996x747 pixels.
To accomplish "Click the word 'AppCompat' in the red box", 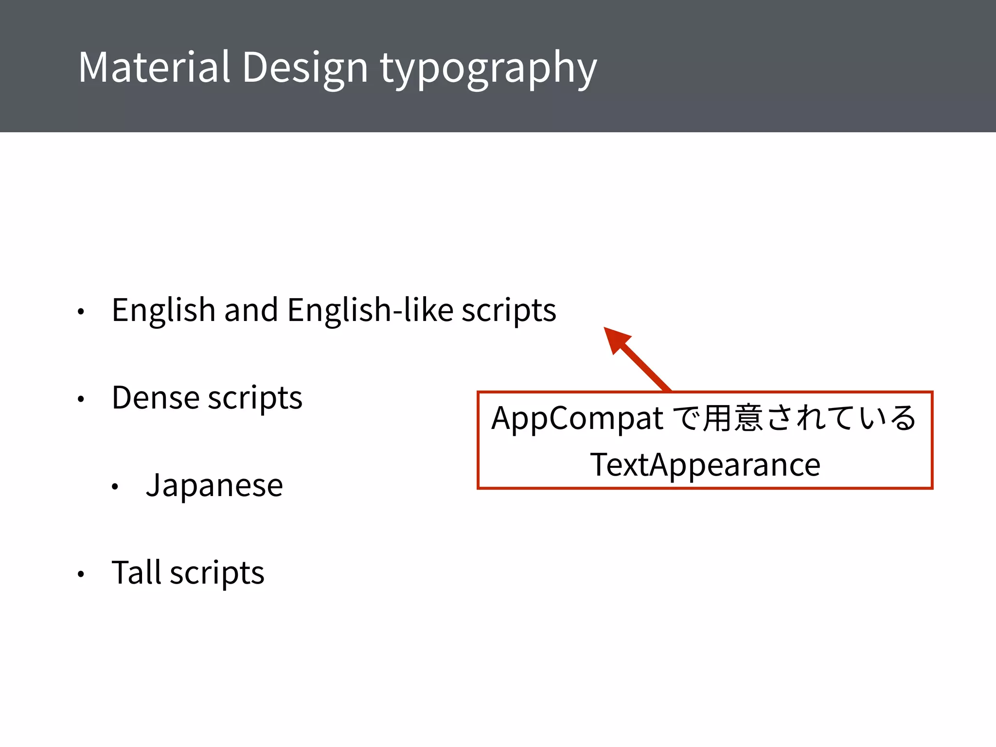I will point(577,419).
